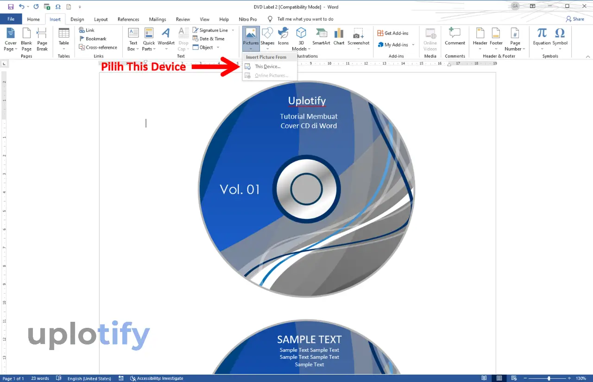Viewport: 593px width, 382px height.
Task: Open the Review tab
Action: (183, 19)
